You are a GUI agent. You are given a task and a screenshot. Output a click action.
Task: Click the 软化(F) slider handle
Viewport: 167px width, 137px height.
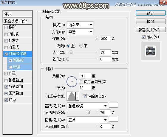(68, 59)
